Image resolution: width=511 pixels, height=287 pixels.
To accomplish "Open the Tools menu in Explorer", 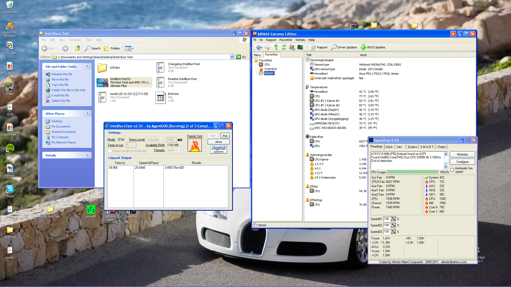I will click(x=89, y=40).
